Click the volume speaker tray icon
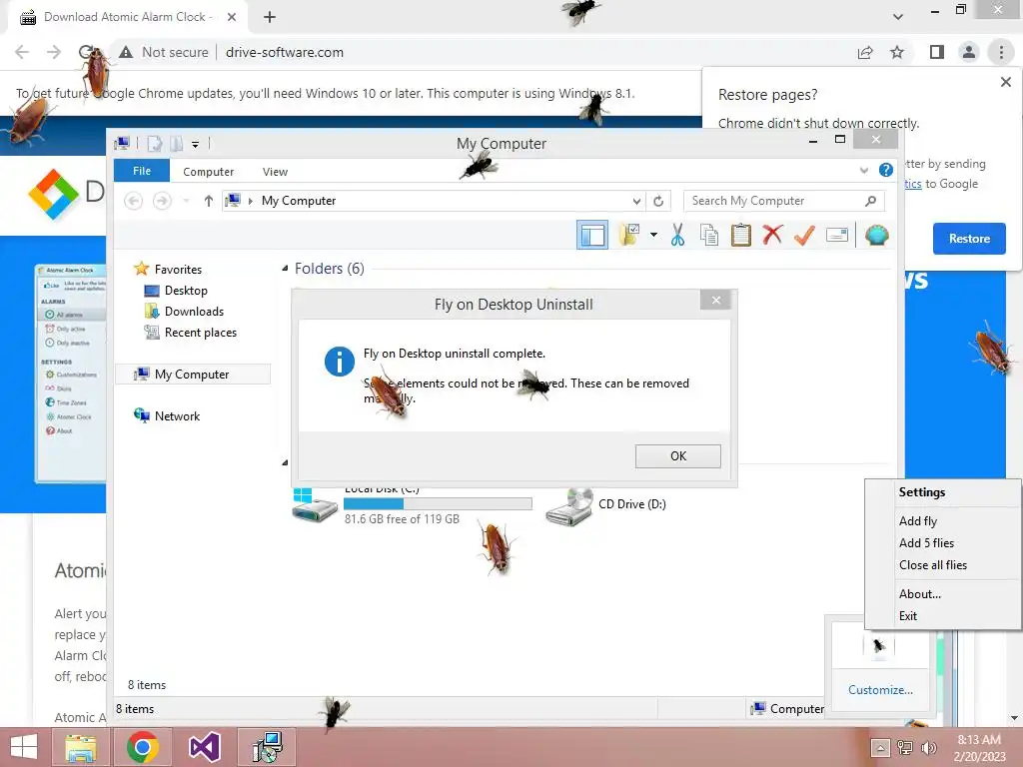The image size is (1023, 767). (928, 748)
